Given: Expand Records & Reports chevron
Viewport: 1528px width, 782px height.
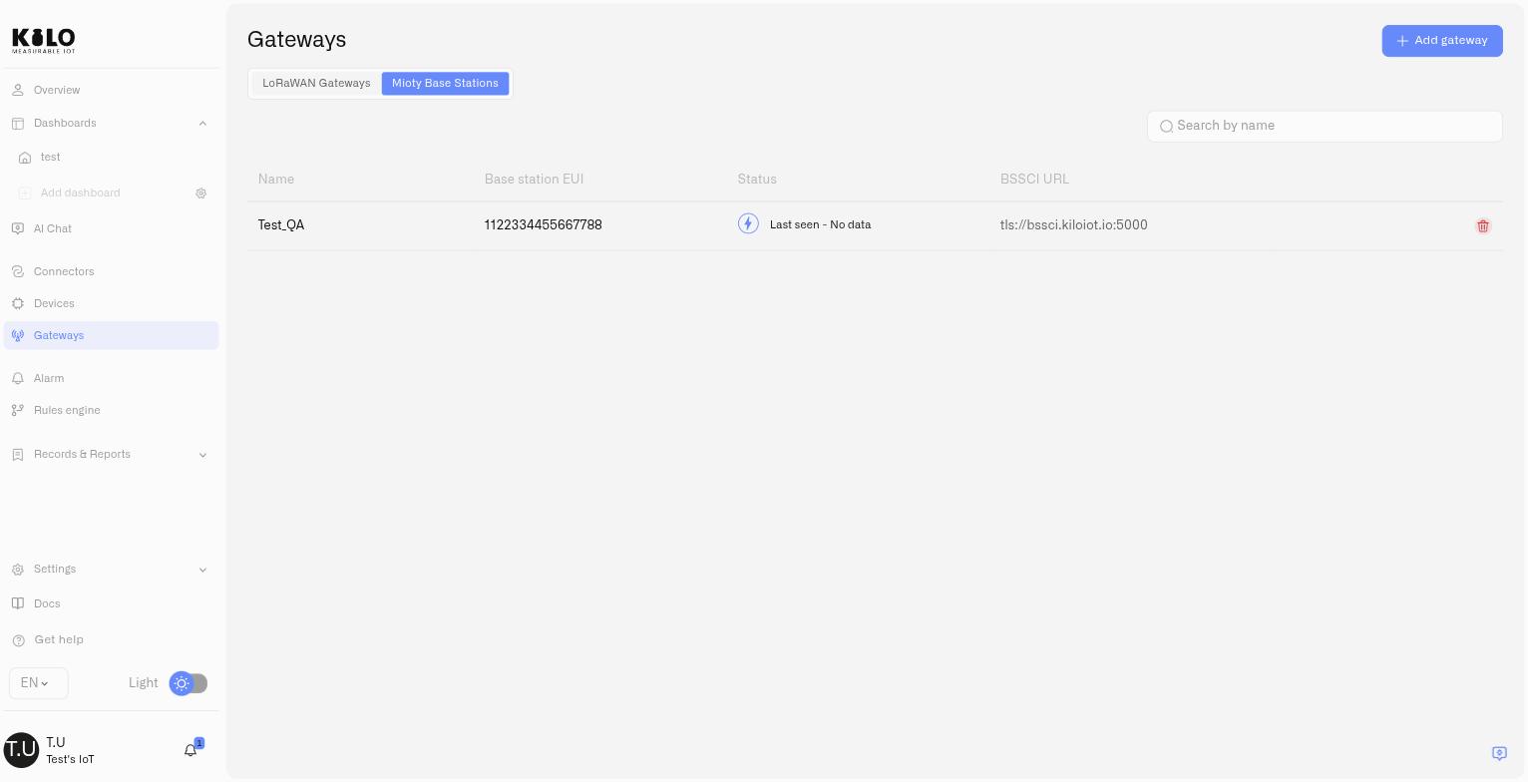Looking at the screenshot, I should [x=203, y=455].
